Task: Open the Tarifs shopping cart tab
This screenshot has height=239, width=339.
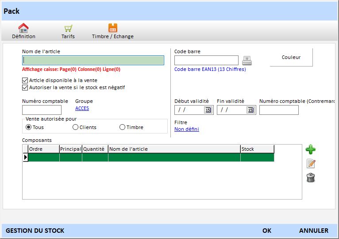Action: click(68, 31)
